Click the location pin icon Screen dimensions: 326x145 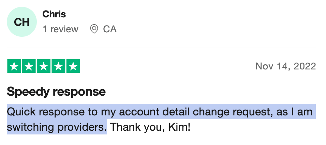point(94,29)
